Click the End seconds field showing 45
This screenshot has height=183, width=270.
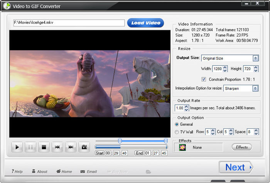pyautogui.click(x=164, y=153)
